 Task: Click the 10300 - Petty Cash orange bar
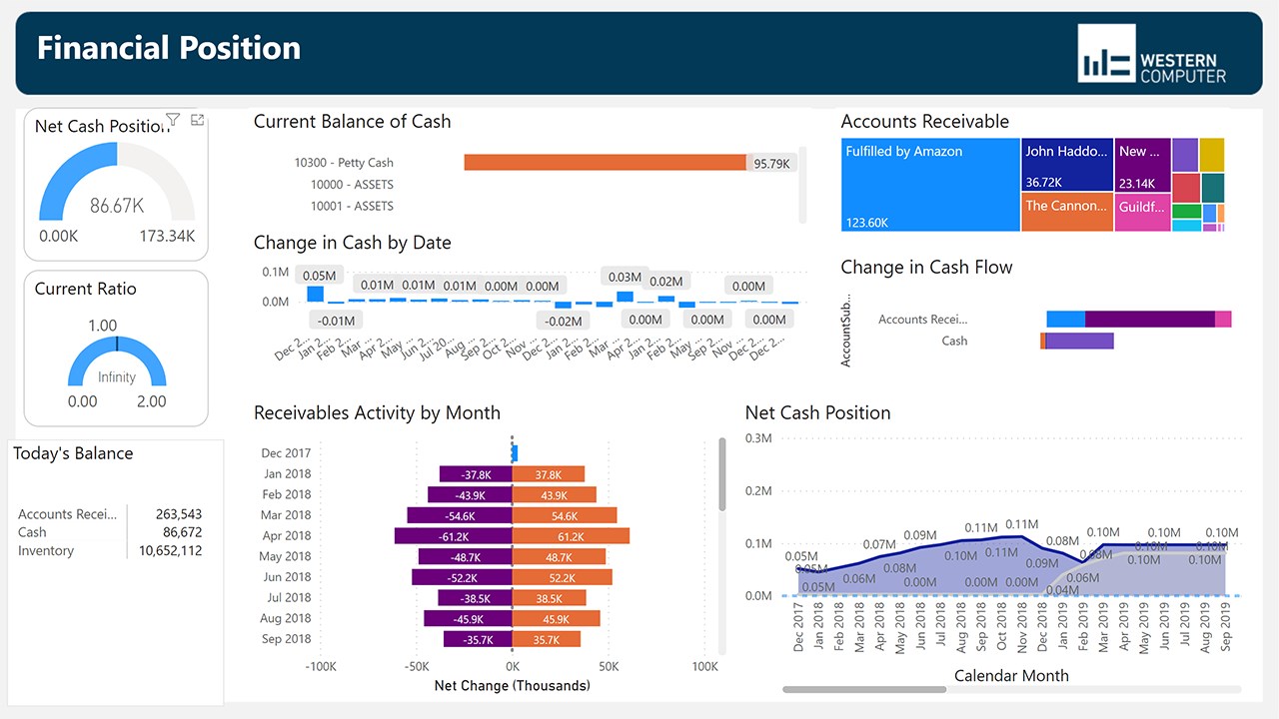click(x=605, y=163)
